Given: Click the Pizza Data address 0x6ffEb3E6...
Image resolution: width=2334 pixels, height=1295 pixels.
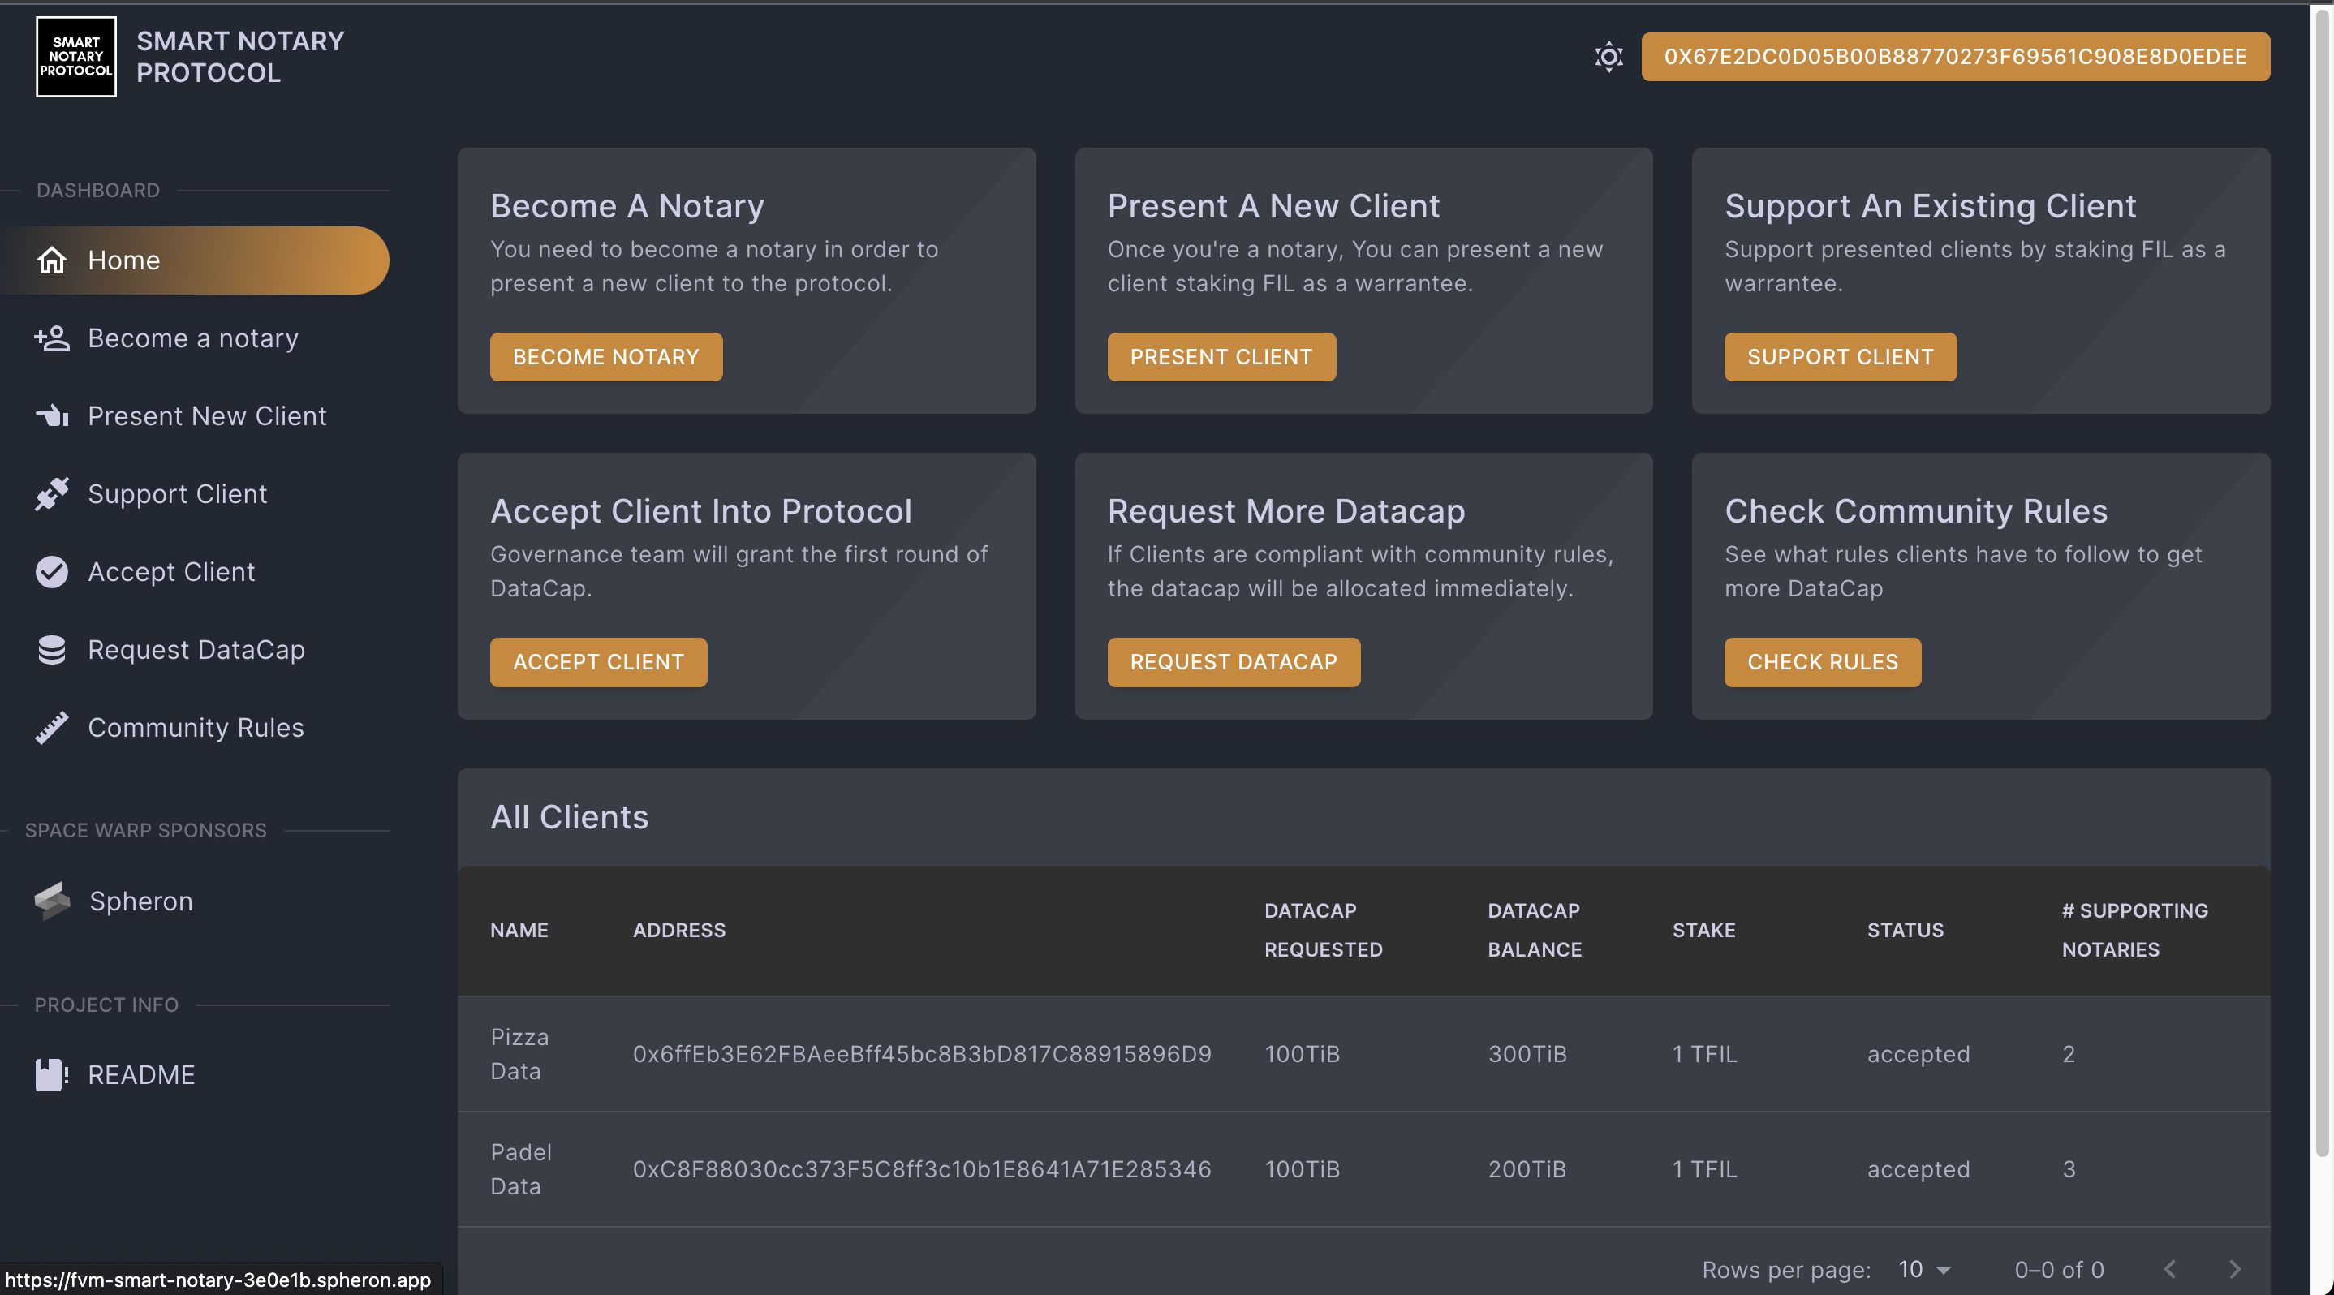Looking at the screenshot, I should pos(921,1054).
